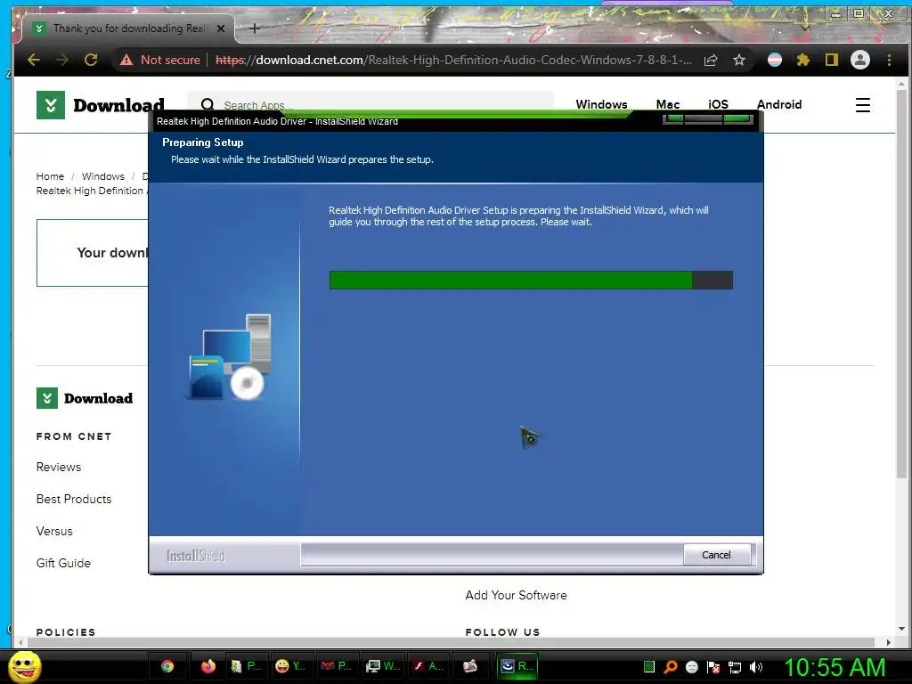This screenshot has height=684, width=912.
Task: Click the search magnifier icon
Action: tap(208, 105)
